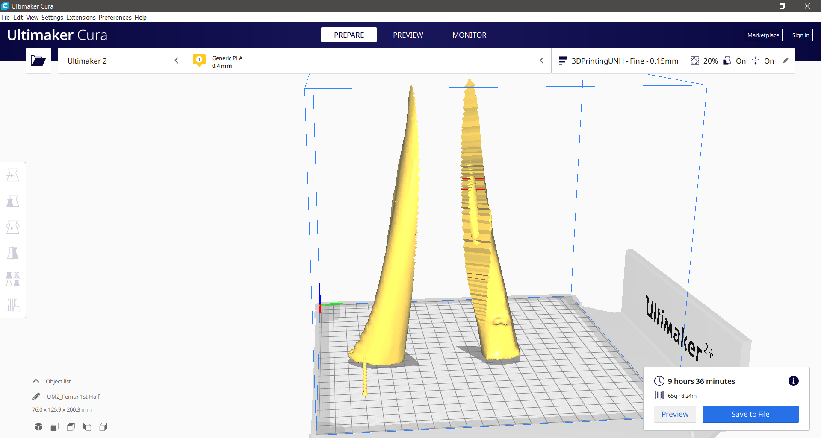Click the material usage barcode icon
The height and width of the screenshot is (438, 821).
[659, 395]
